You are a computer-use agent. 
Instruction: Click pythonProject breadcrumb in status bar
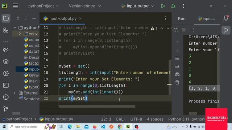(17, 119)
